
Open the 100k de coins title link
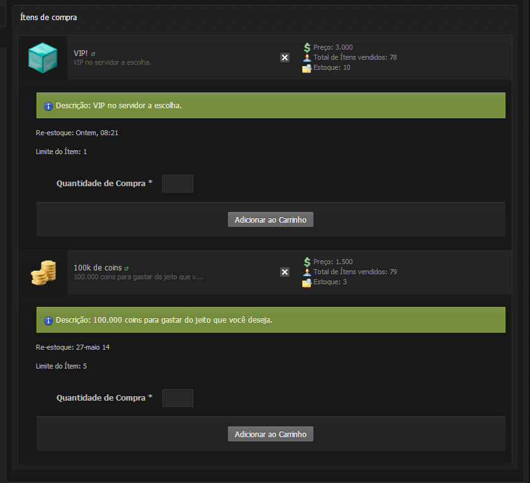click(x=98, y=268)
